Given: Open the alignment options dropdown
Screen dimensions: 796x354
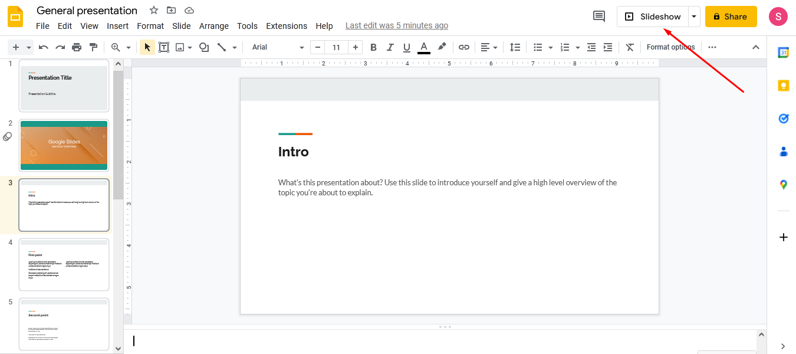Looking at the screenshot, I should [x=489, y=47].
